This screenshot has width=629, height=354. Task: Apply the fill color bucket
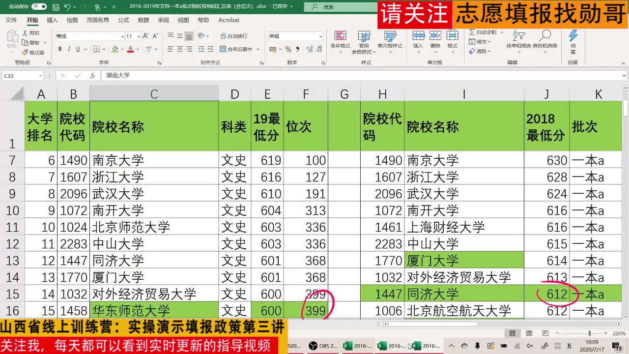click(x=115, y=49)
